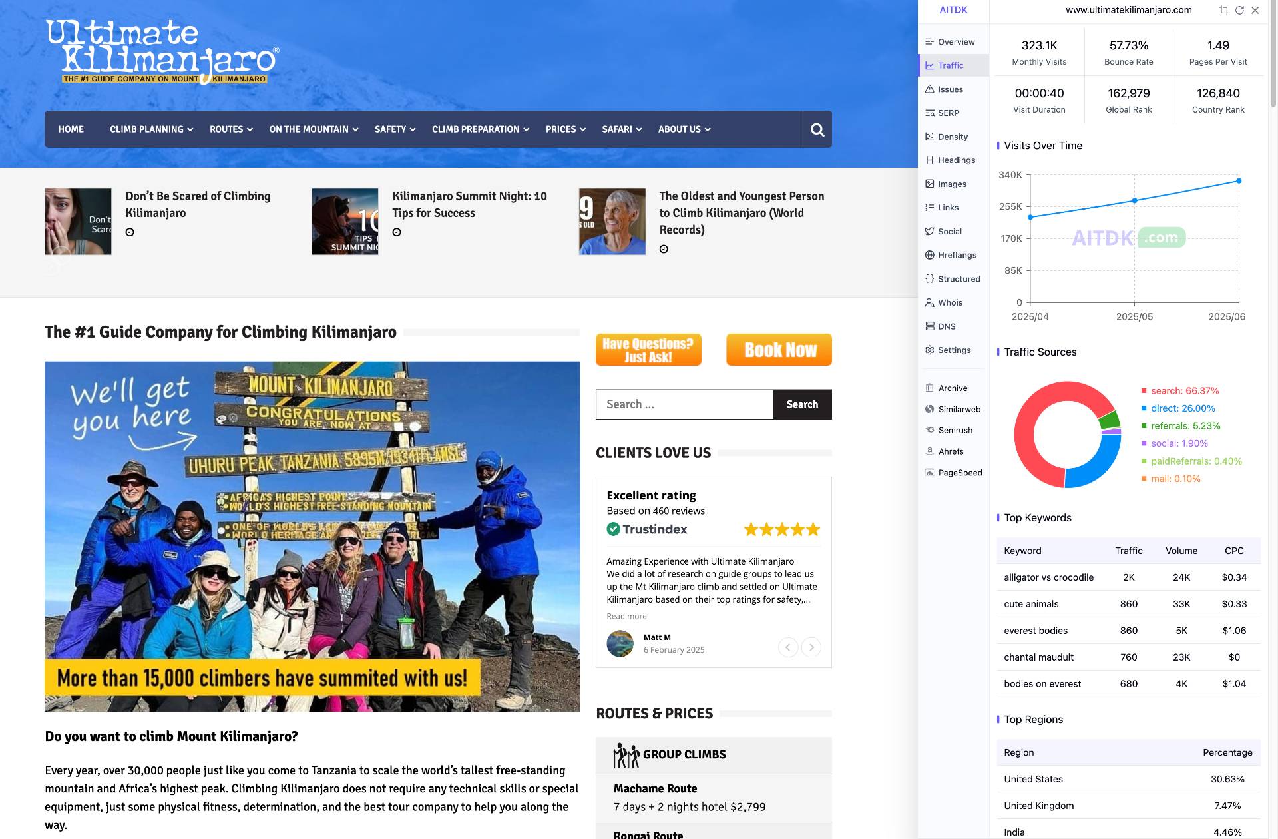Image resolution: width=1278 pixels, height=839 pixels.
Task: Select the Hreflangs globe icon
Action: point(929,255)
